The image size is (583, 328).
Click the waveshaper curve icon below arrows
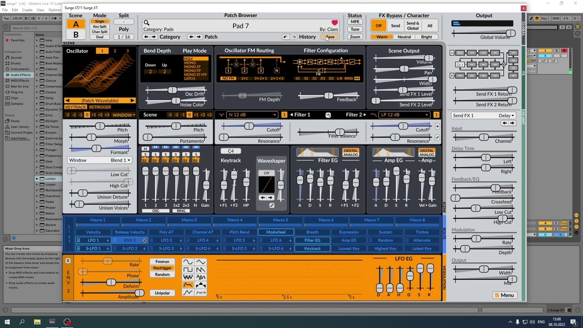(x=272, y=205)
